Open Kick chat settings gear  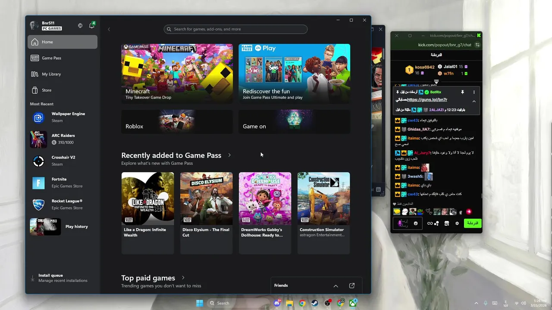click(x=457, y=223)
